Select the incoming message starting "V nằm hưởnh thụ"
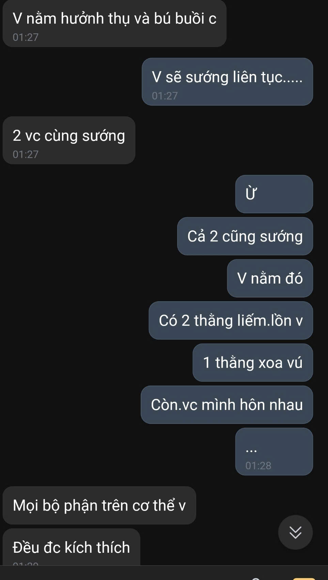The width and height of the screenshot is (328, 580). (114, 23)
